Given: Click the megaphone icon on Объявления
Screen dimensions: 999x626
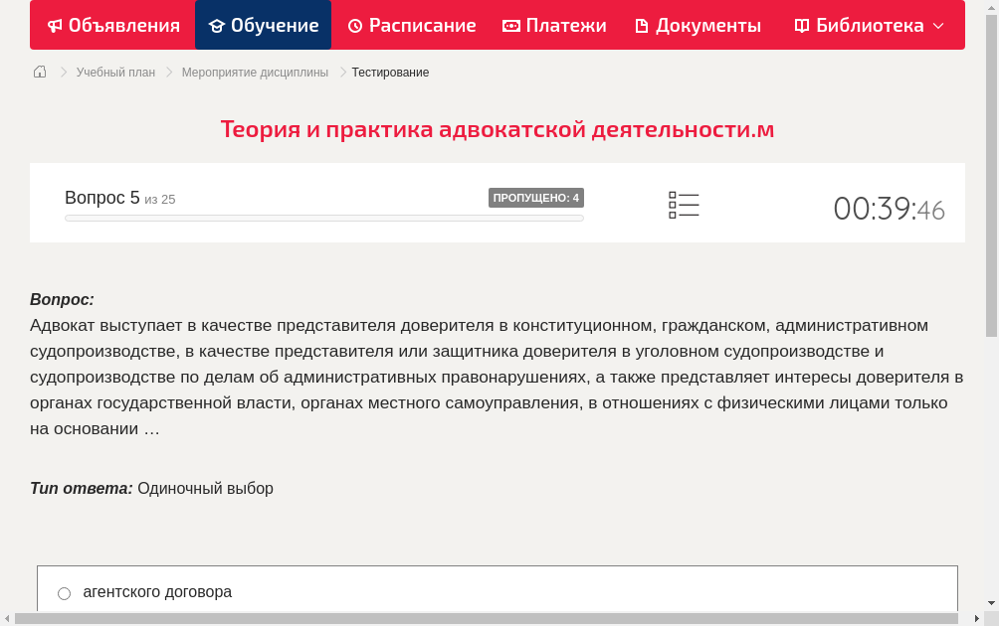Looking at the screenshot, I should click(x=53, y=25).
